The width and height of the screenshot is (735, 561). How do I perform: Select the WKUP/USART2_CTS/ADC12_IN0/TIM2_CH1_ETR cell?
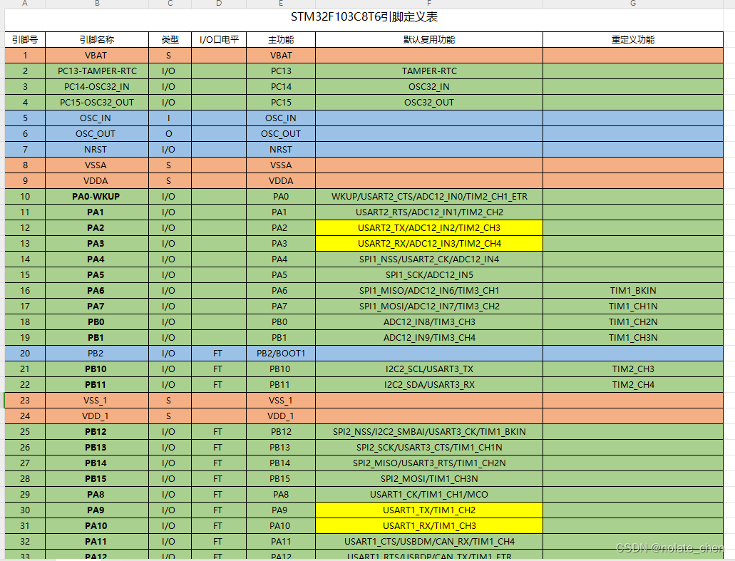tap(429, 196)
